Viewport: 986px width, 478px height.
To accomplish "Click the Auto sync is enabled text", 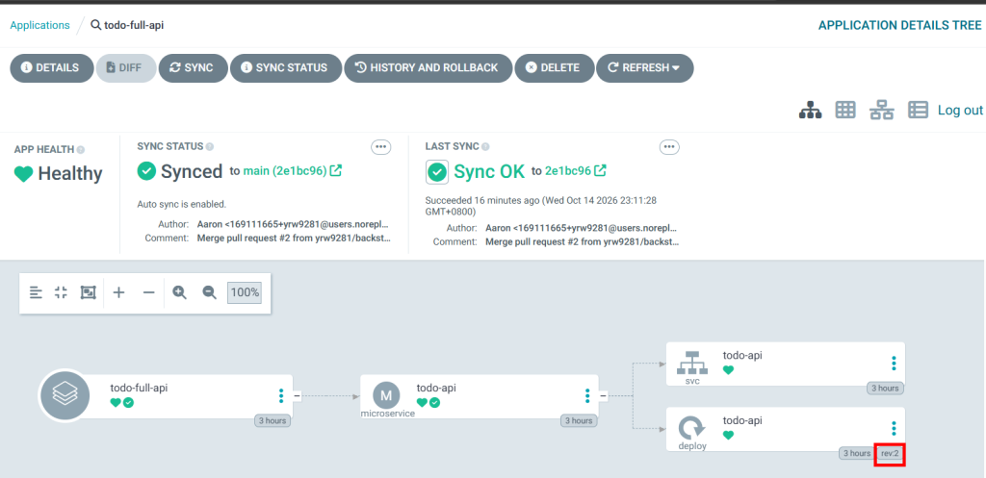I will pyautogui.click(x=182, y=204).
